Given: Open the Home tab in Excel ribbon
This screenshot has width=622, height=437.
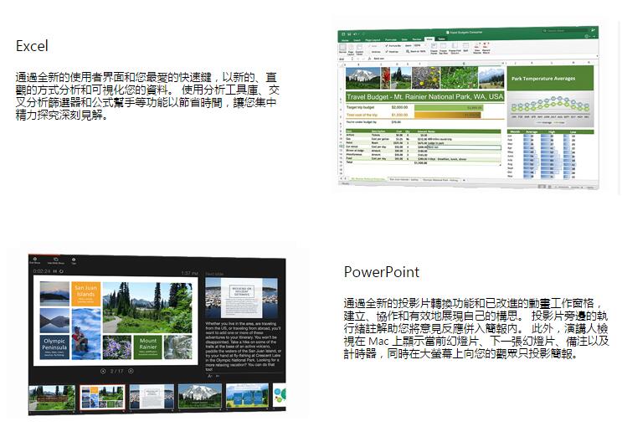Looking at the screenshot, I should [x=345, y=40].
